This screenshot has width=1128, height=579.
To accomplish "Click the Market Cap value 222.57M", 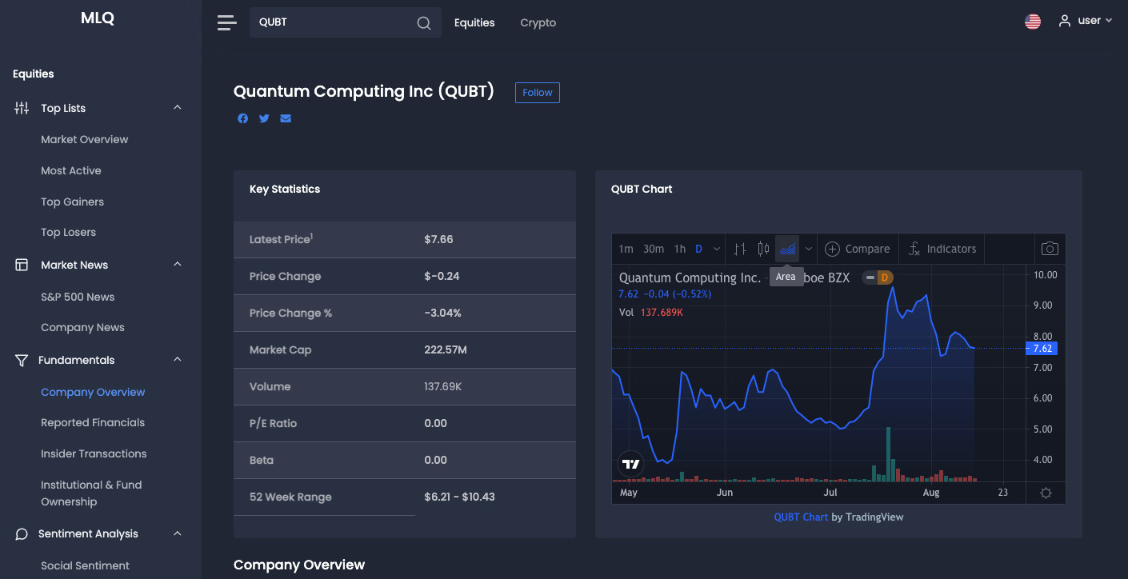I will 446,349.
